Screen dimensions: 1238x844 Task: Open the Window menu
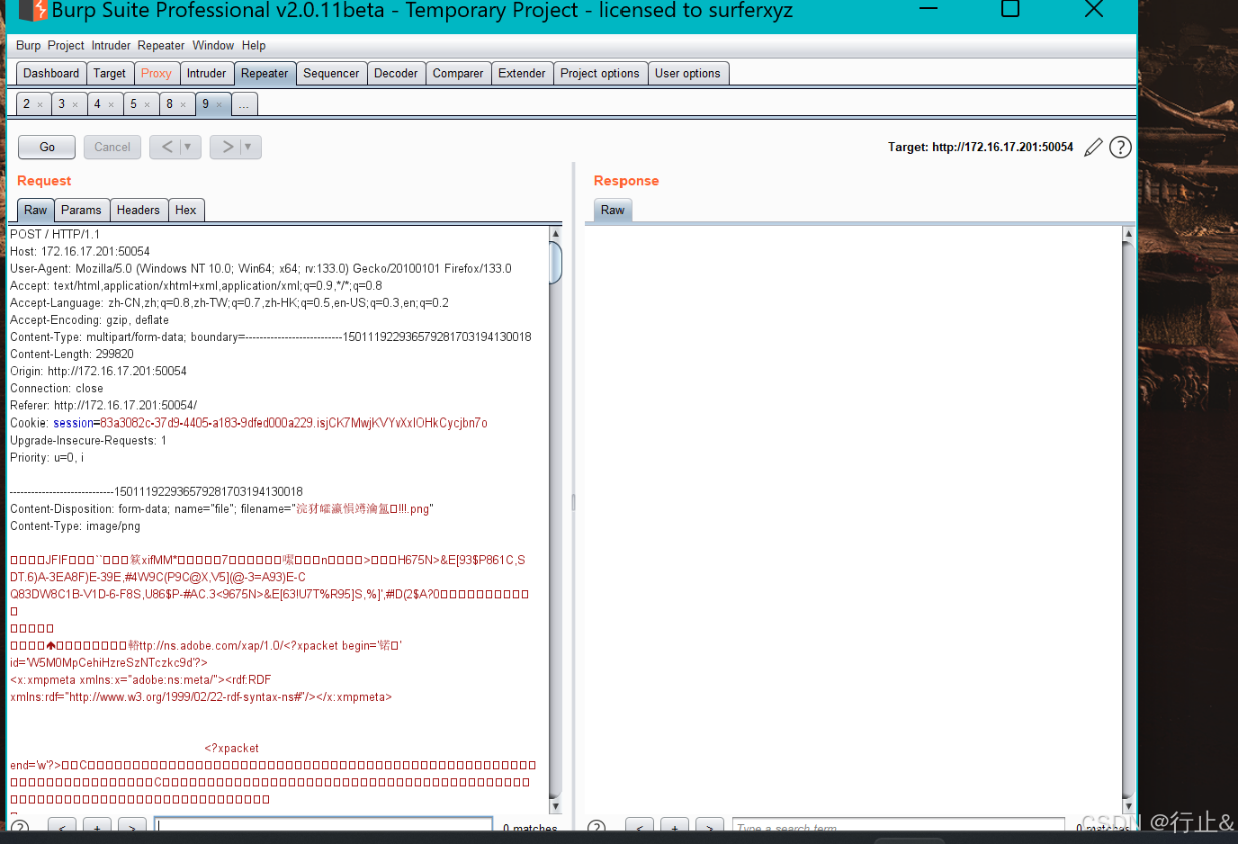[x=213, y=46]
